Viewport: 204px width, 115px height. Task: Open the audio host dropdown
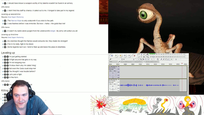point(113,62)
